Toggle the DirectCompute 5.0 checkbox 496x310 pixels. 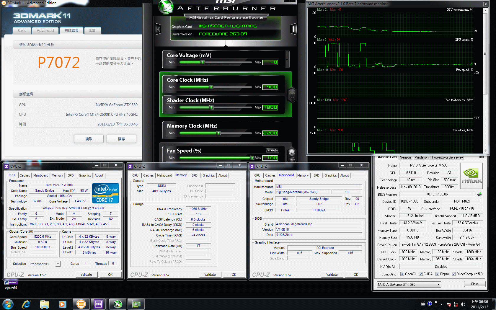tap(453, 274)
